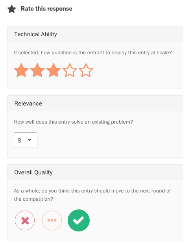Approve entry with the green checkmark
This screenshot has width=190, height=248.
click(79, 220)
